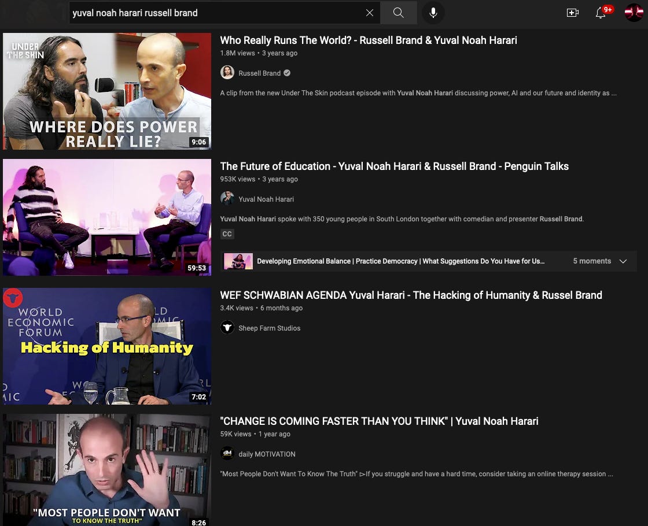Open the daily MOTIVATION channel avatar
Image resolution: width=648 pixels, height=526 pixels.
coord(227,453)
